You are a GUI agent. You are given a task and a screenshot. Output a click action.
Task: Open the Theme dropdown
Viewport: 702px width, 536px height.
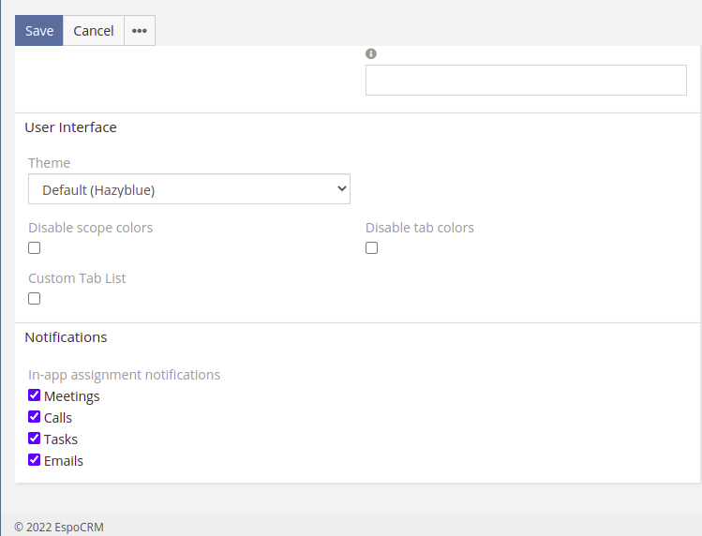[189, 189]
